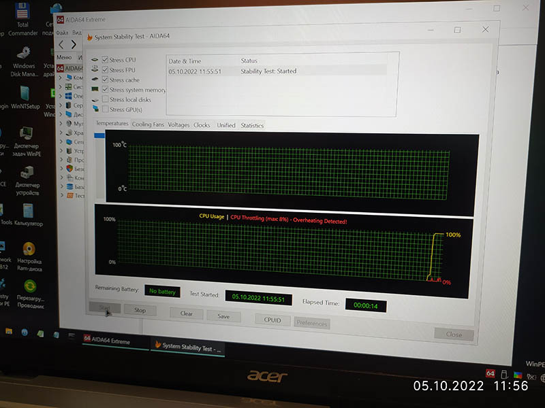The height and width of the screenshot is (408, 545).
Task: Expand the last visible tree node chevron
Action: coord(61,196)
